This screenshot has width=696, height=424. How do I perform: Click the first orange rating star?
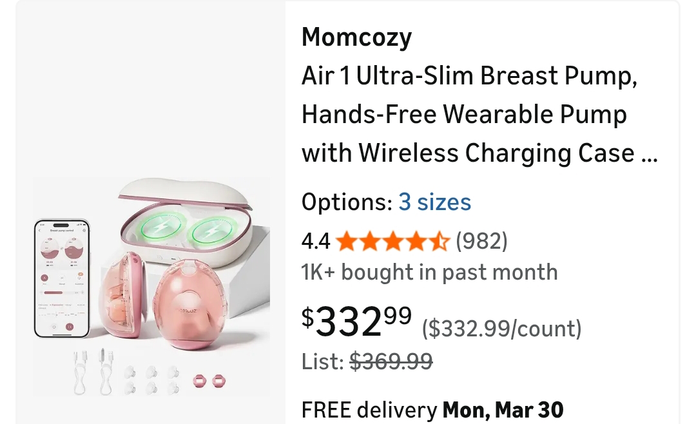click(x=347, y=242)
